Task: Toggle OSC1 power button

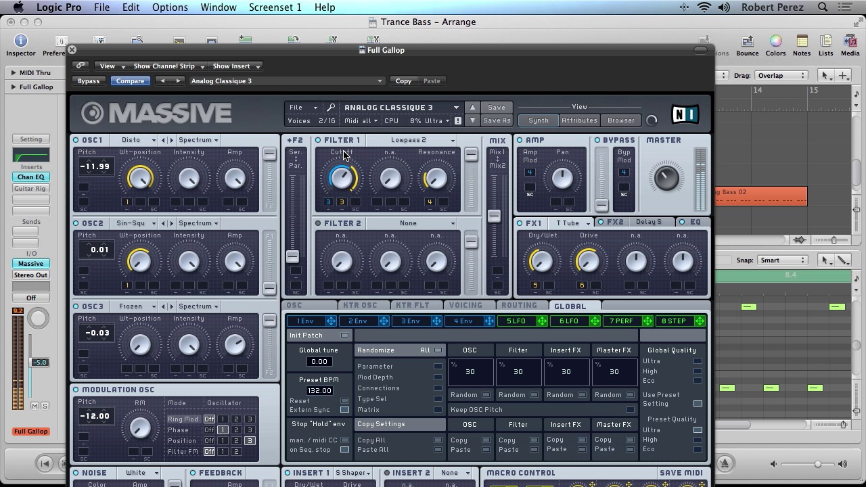Action: 76,140
